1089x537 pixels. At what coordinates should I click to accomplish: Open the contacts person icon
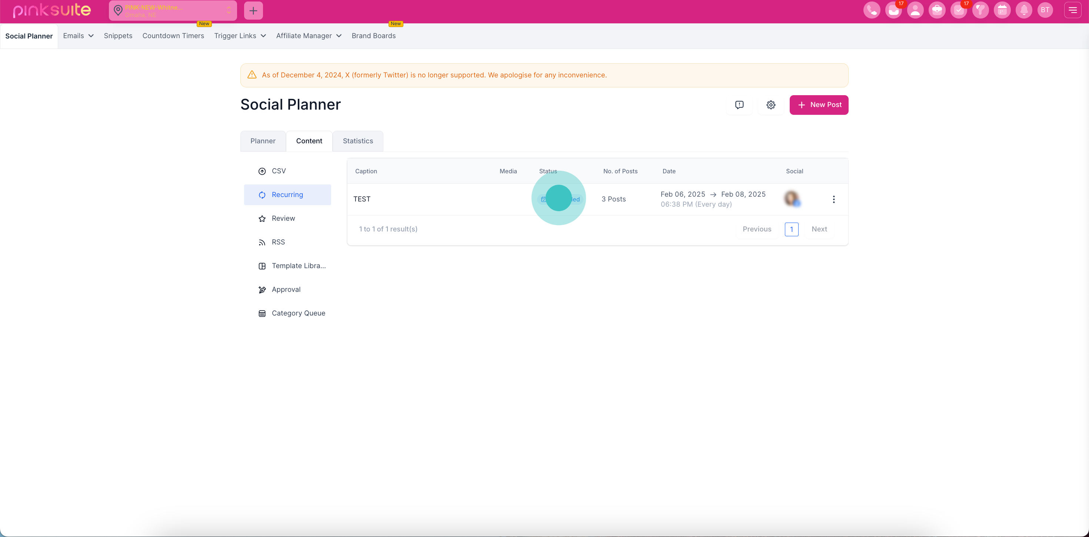915,10
